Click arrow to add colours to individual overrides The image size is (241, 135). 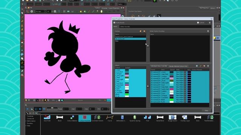coord(148,86)
